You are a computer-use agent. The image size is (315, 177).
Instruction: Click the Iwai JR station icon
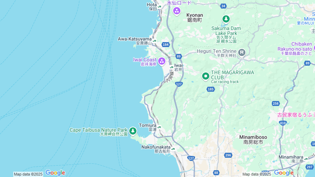171,67
